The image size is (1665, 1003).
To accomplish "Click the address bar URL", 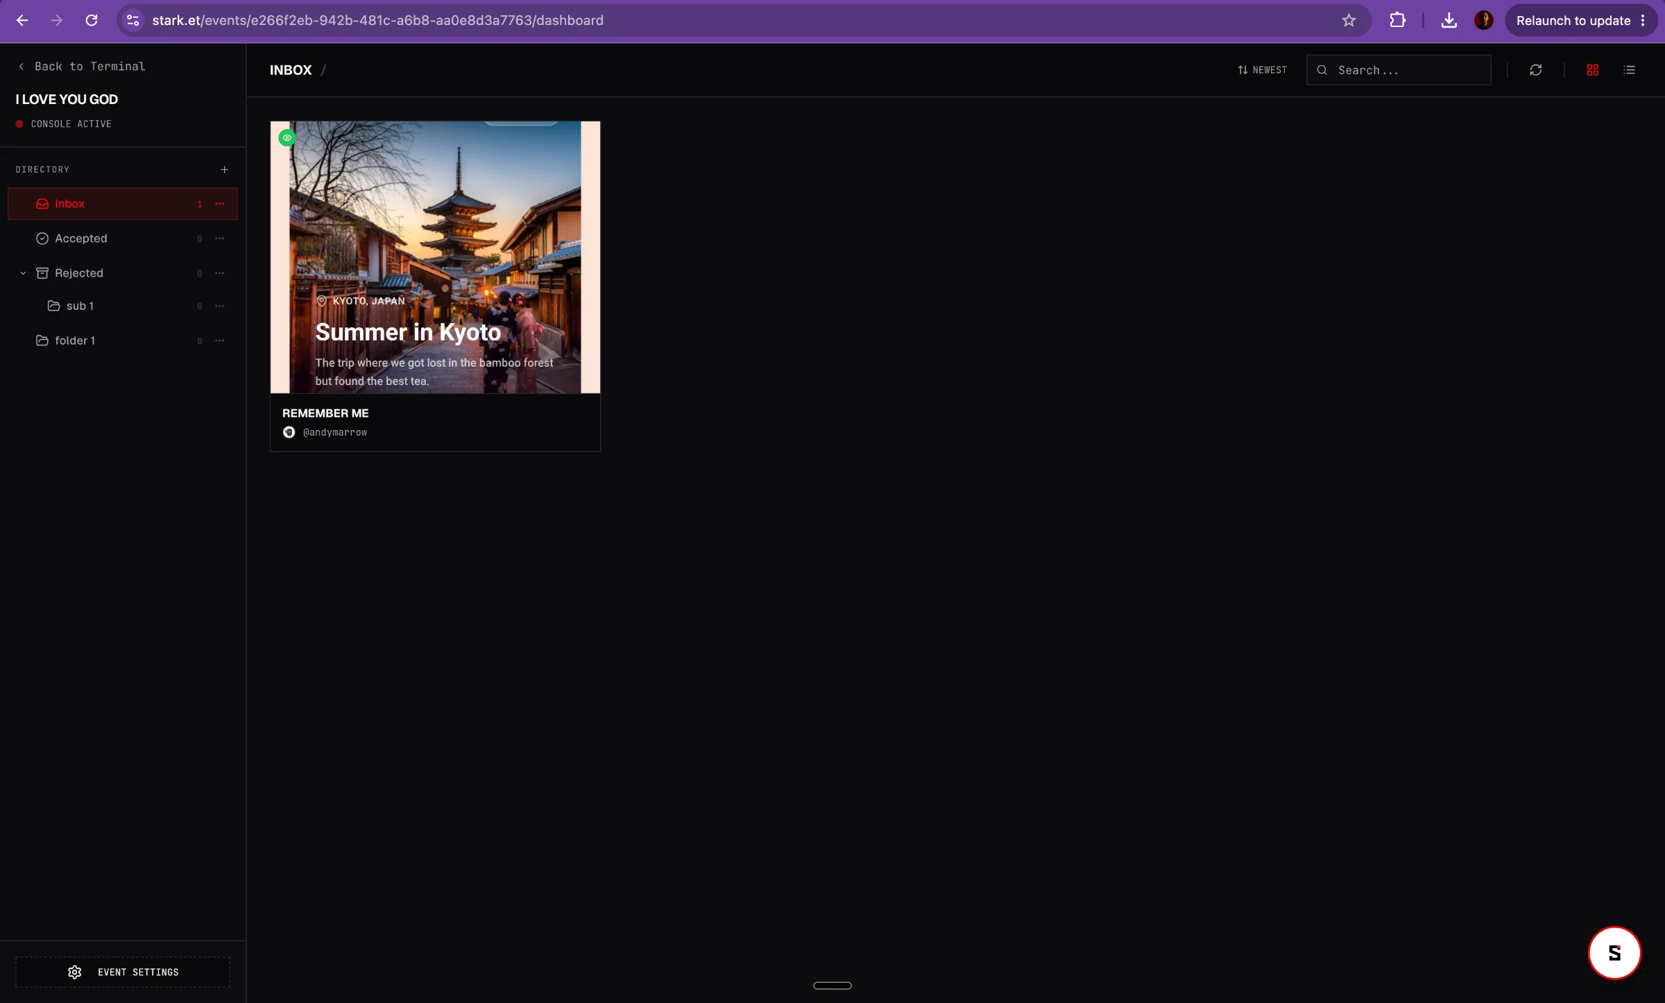I will [x=378, y=20].
